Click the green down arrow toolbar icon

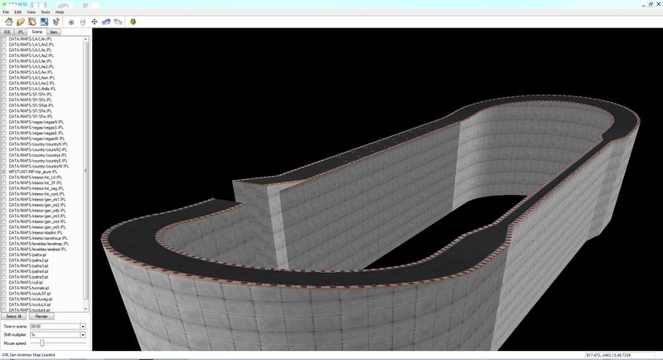(133, 22)
